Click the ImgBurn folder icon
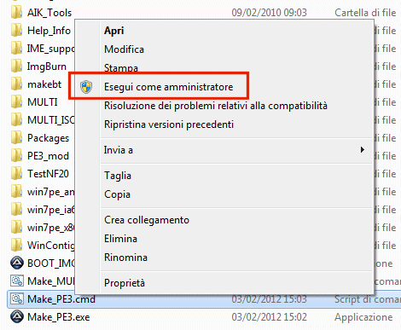Viewport: 401px width, 330px height. (16, 67)
